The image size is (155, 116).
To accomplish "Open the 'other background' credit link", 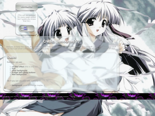I will (x=20, y=70).
